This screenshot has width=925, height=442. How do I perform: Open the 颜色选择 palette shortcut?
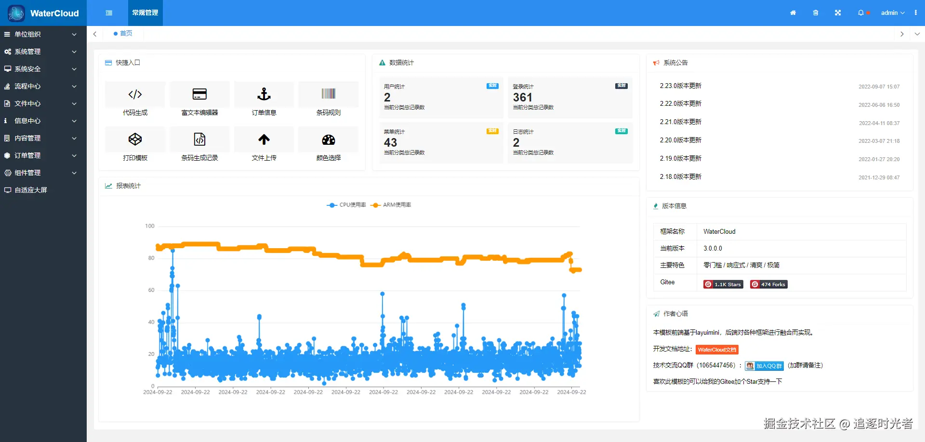tap(329, 145)
